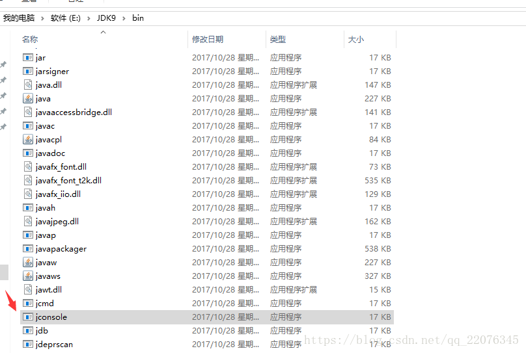The height and width of the screenshot is (353, 526).
Task: Select the javac file name
Action: point(45,126)
